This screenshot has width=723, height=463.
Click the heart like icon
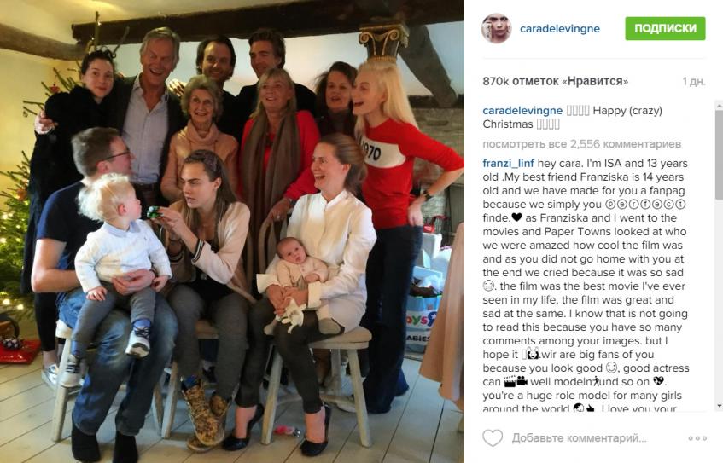[492, 437]
